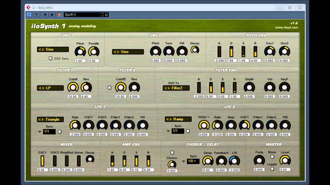
Task: Change the LFO 2 Ramp waveform selector
Action: tap(178, 119)
